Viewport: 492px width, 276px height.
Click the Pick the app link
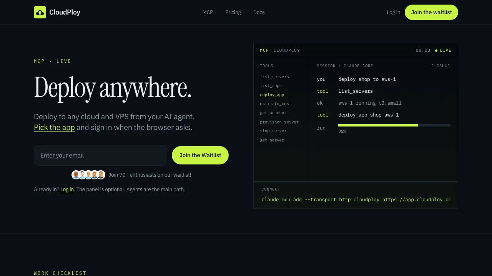[x=54, y=127]
